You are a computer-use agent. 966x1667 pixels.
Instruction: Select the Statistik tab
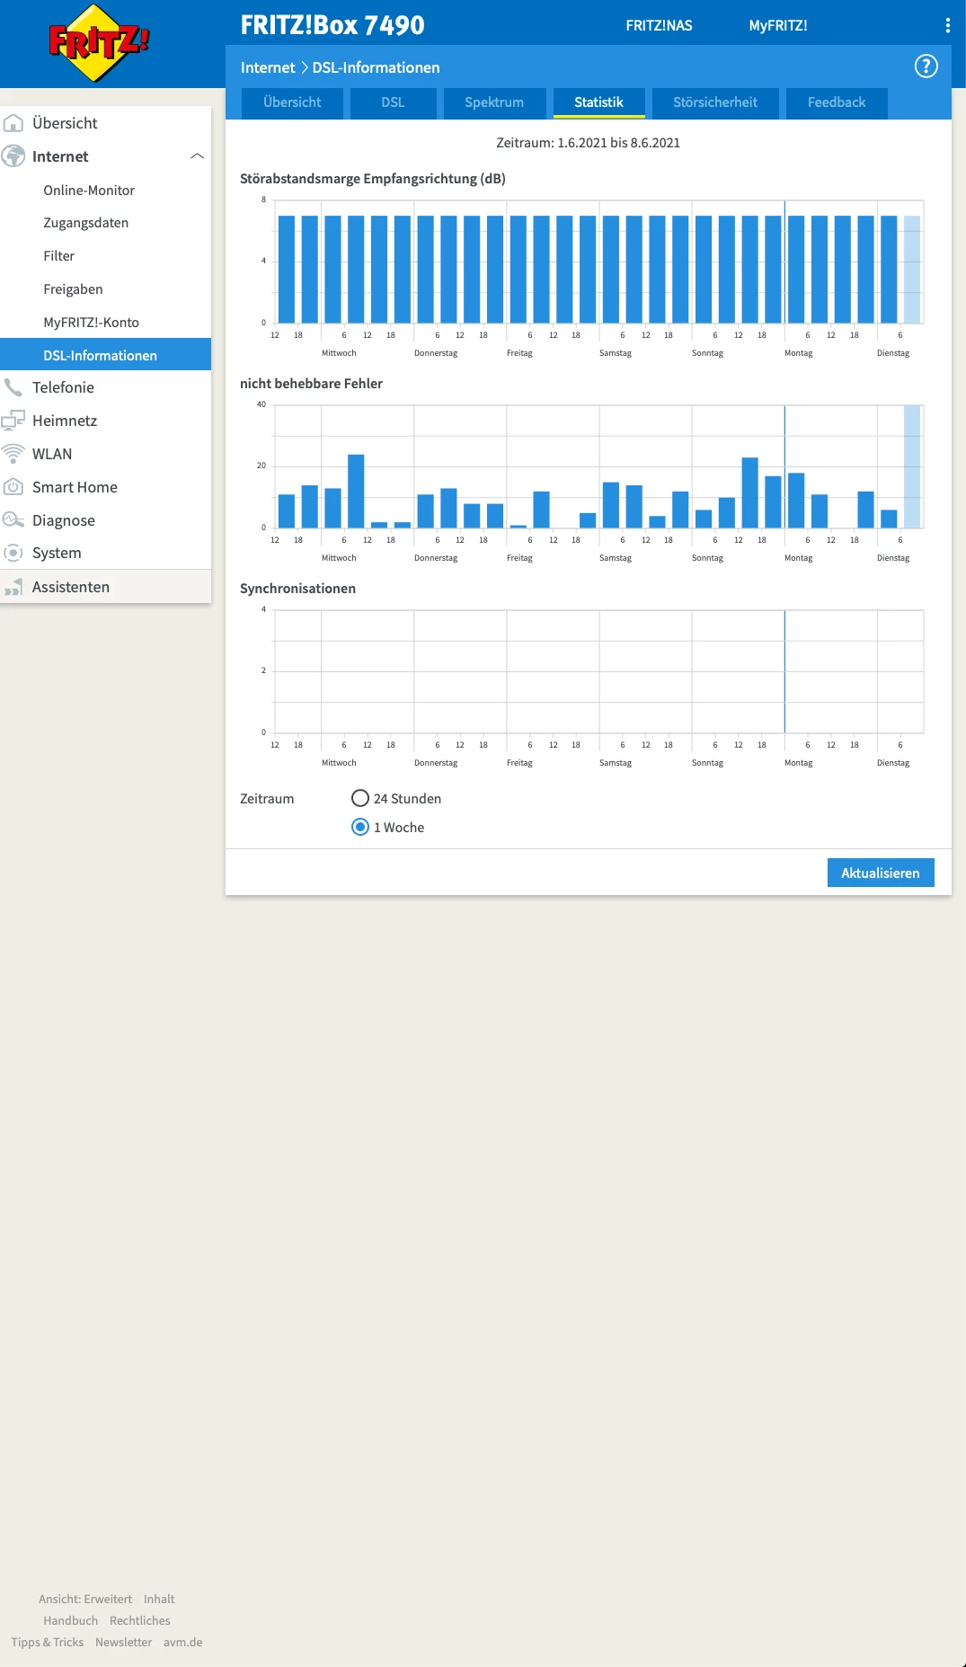click(598, 102)
